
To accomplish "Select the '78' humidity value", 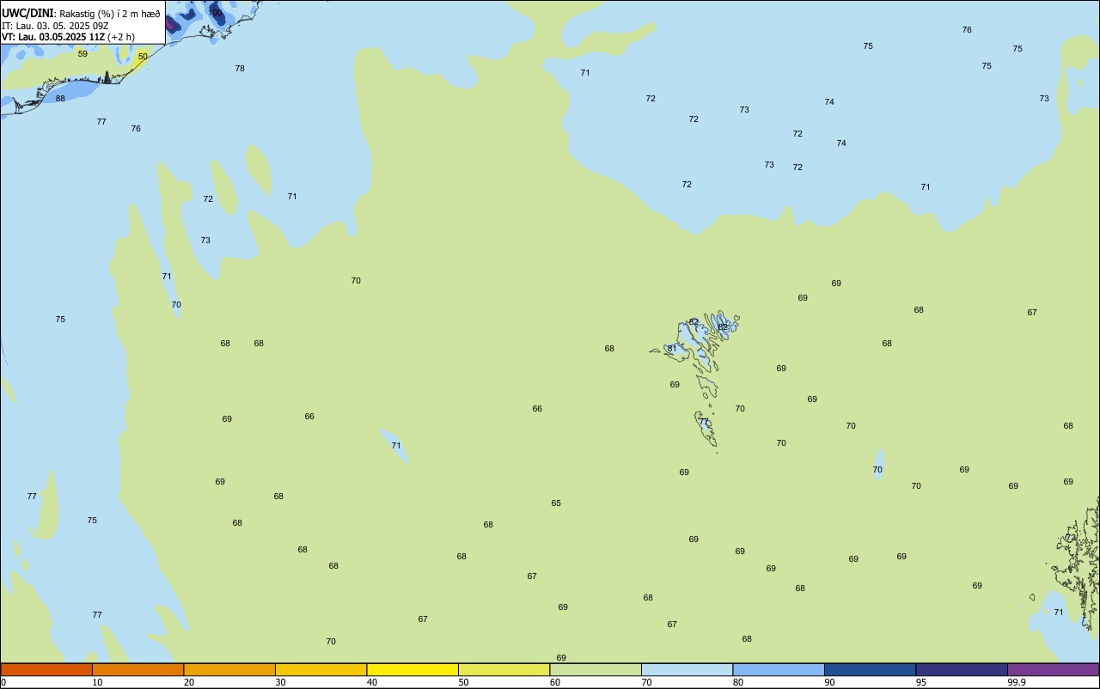I will [240, 69].
